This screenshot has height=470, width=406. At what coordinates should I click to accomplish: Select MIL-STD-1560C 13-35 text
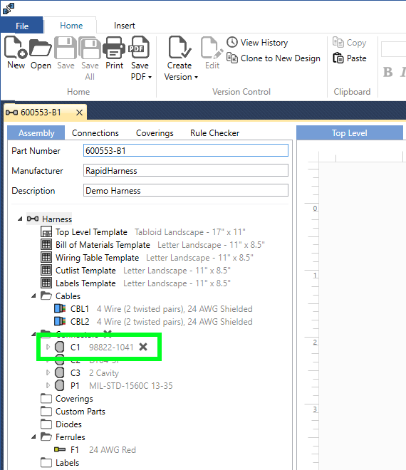(131, 385)
